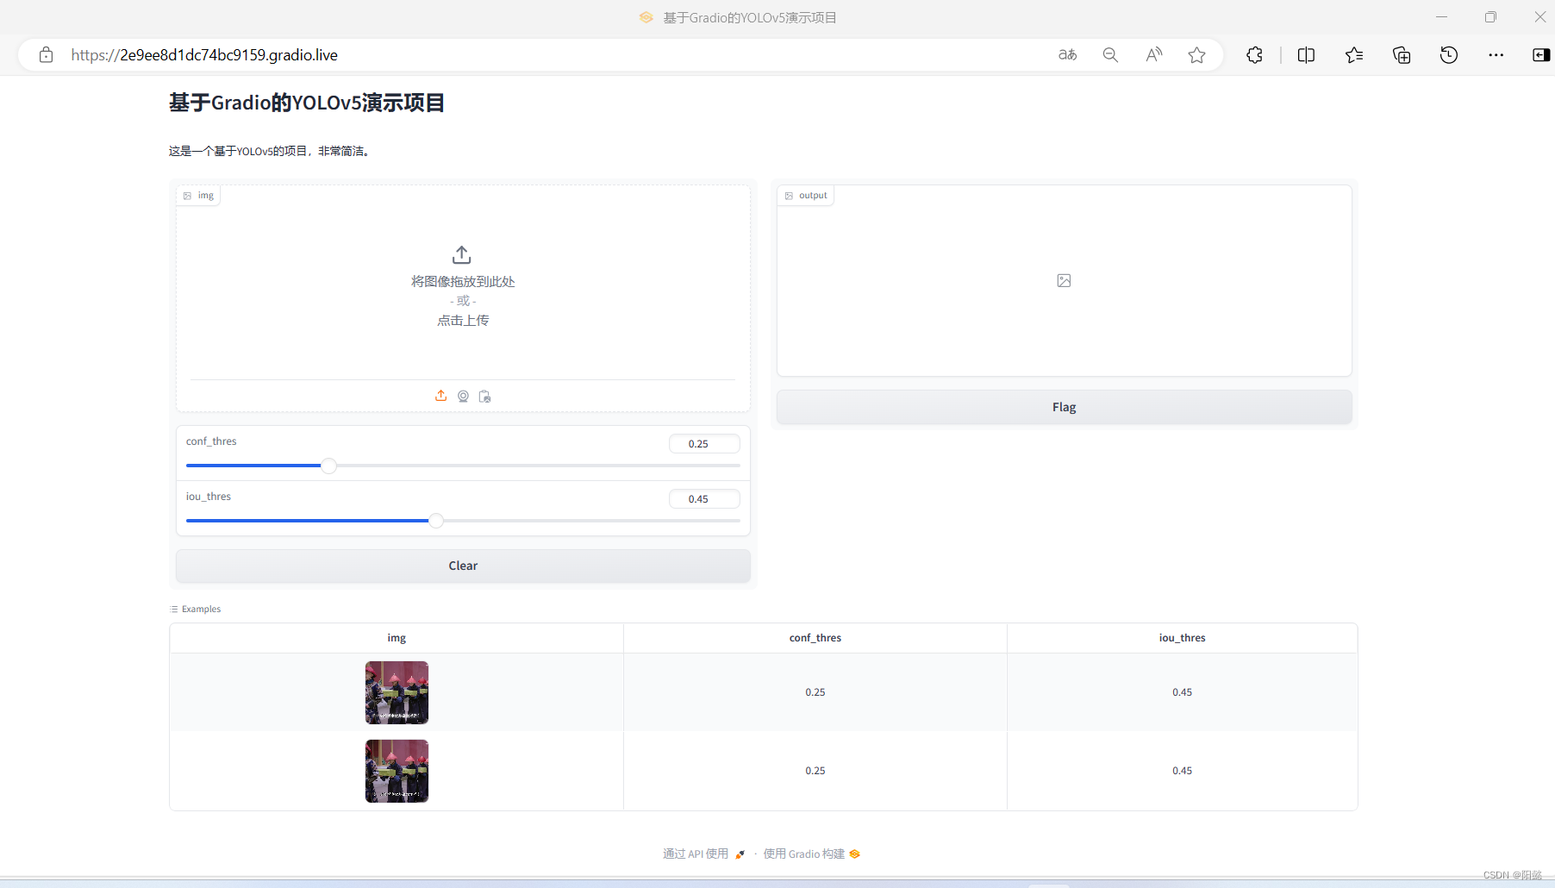Viewport: 1555px width, 888px height.
Task: Open the browser settings ellipsis menu
Action: 1496,55
